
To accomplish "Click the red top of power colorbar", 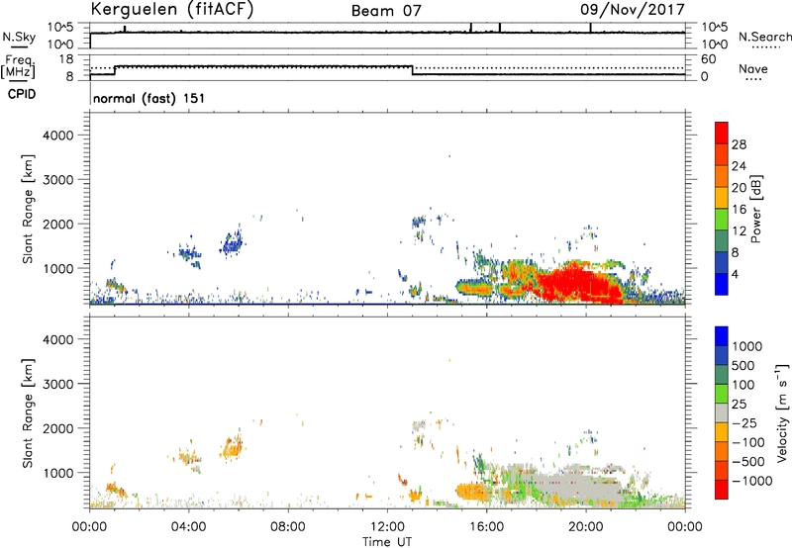I will (722, 133).
